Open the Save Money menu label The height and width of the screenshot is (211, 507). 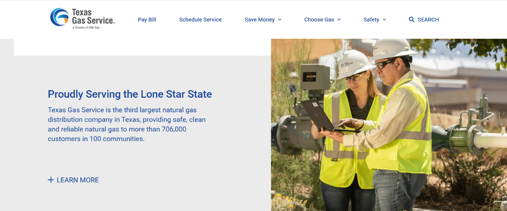259,20
